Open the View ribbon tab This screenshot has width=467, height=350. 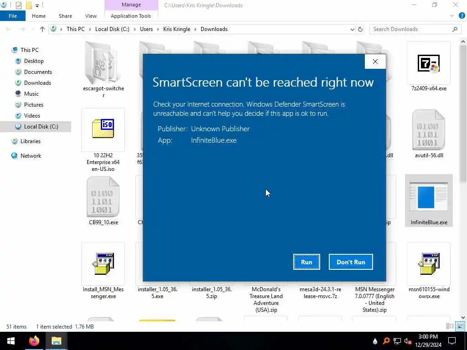91,16
